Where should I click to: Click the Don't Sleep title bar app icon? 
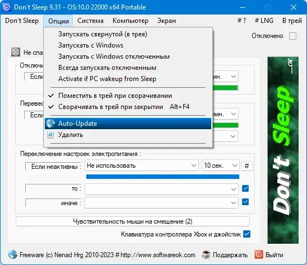[7, 7]
